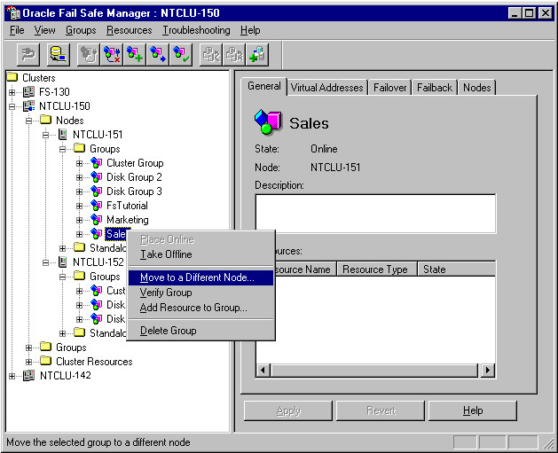Choose Take Offline from context menu
This screenshot has height=453, width=558.
coord(201,254)
